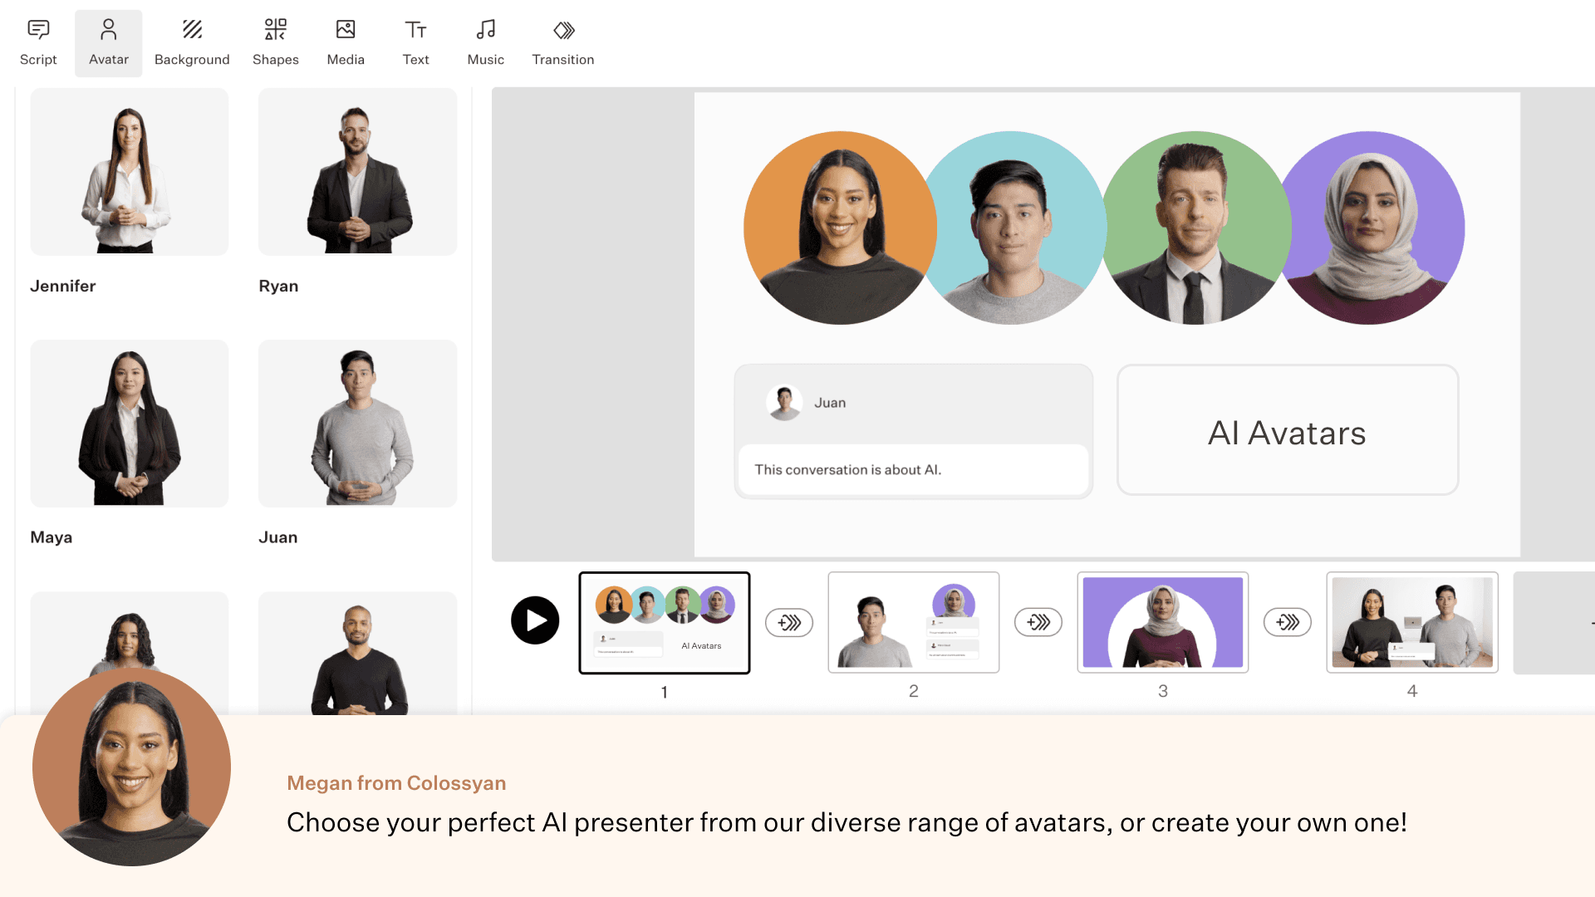Image resolution: width=1595 pixels, height=897 pixels.
Task: Open the Background panel
Action: 192,42
